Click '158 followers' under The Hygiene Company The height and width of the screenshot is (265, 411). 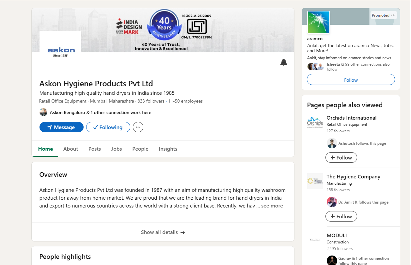click(338, 190)
